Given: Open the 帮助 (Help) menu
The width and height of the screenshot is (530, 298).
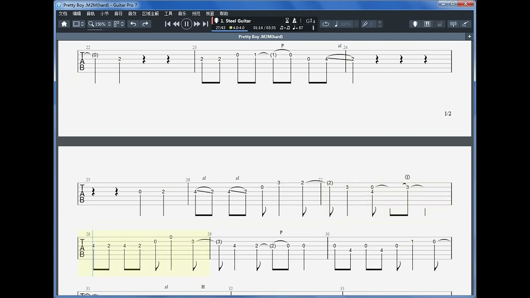Looking at the screenshot, I should 224,14.
